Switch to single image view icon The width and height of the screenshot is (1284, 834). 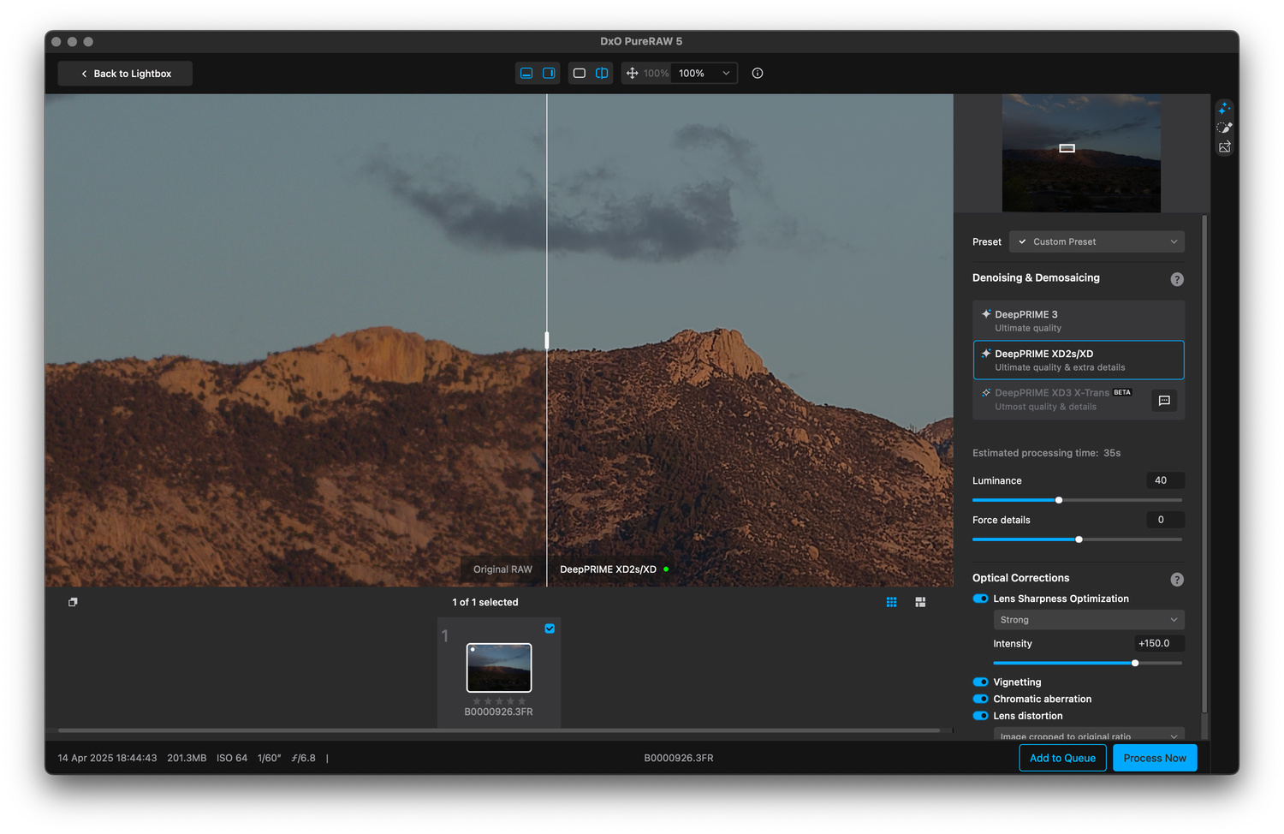[x=580, y=74]
